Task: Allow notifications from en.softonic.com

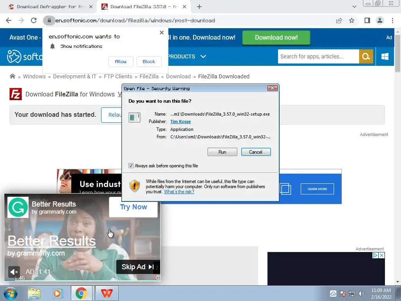Action: click(121, 62)
